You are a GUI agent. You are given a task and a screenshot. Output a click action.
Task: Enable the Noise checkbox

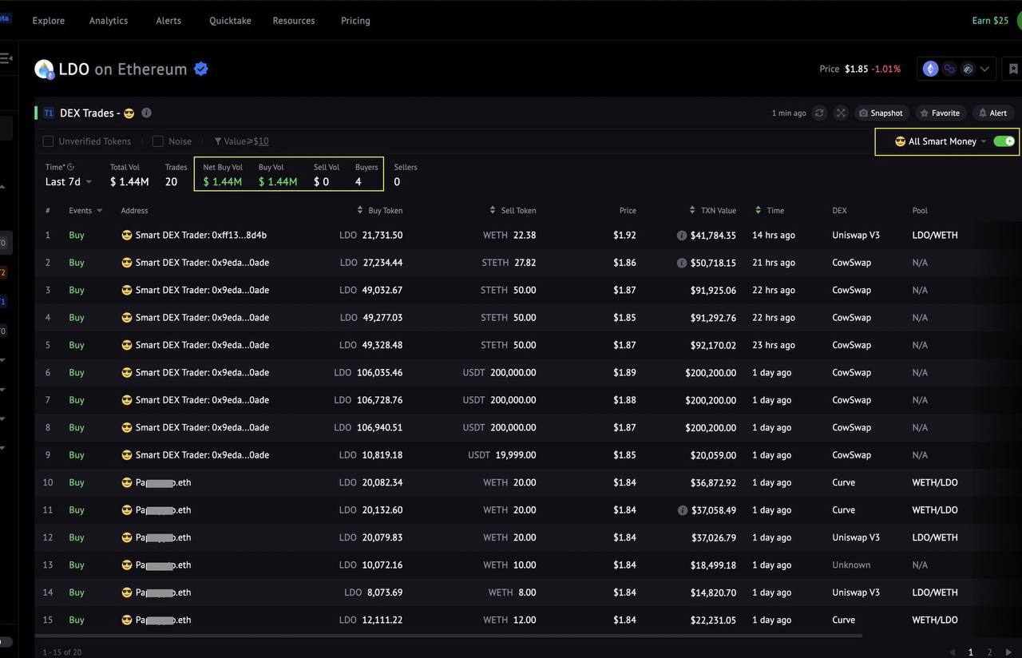pos(158,141)
